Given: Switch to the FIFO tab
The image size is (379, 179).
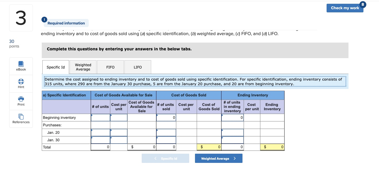Looking at the screenshot, I should click(110, 67).
